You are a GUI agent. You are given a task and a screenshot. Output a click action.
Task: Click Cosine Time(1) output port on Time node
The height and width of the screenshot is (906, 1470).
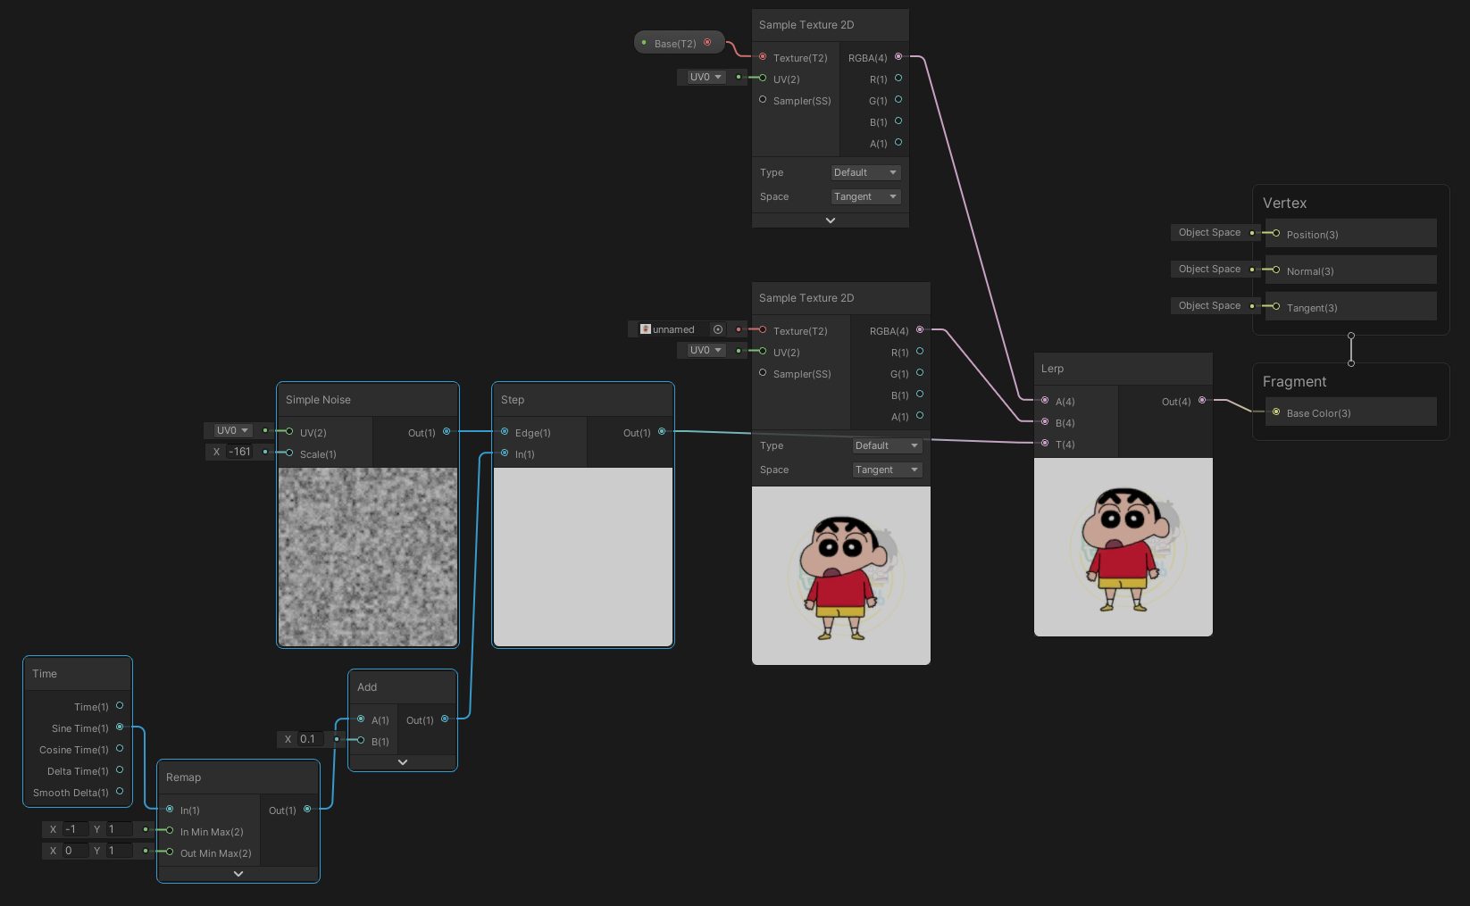pyautogui.click(x=120, y=749)
